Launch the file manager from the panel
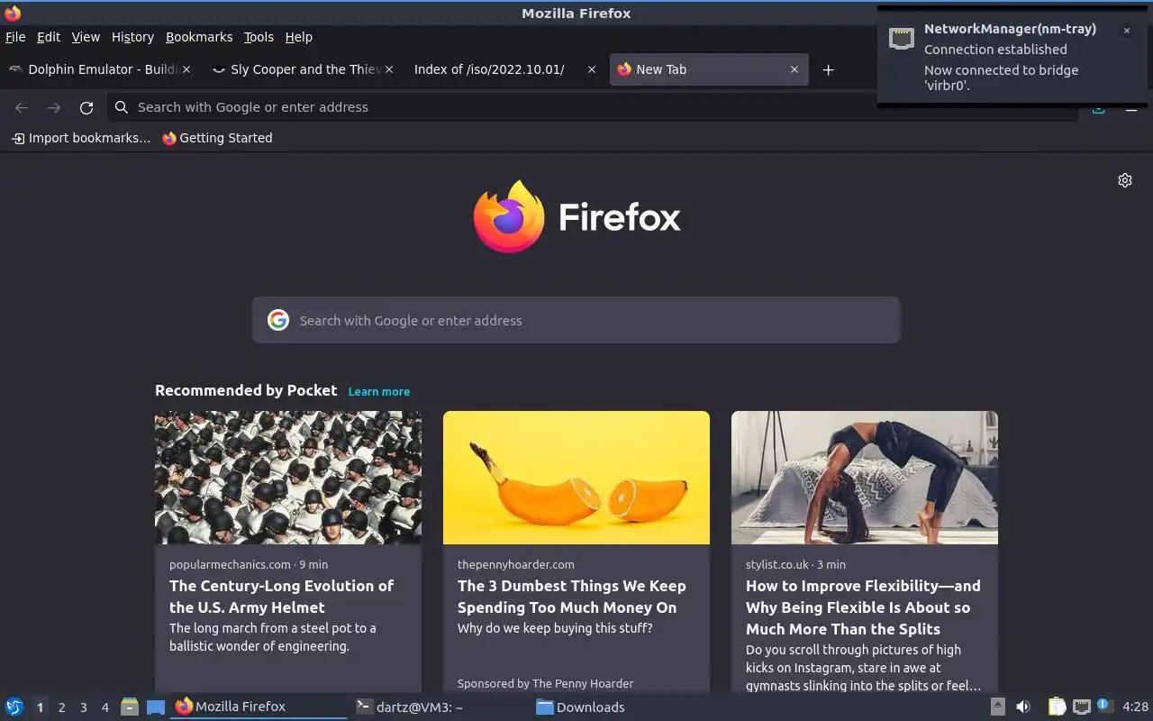The width and height of the screenshot is (1153, 721). [x=130, y=707]
